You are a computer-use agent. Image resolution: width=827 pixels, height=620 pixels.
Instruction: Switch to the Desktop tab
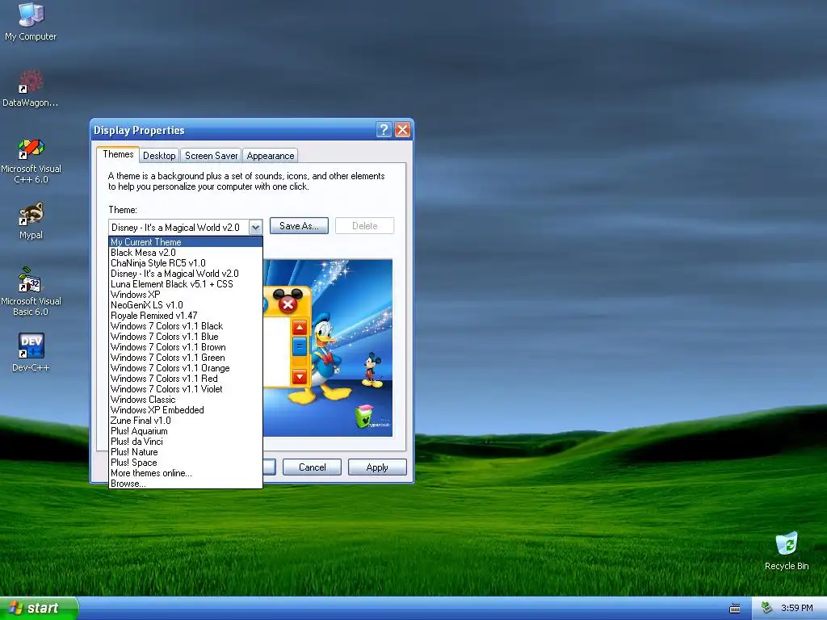click(159, 156)
